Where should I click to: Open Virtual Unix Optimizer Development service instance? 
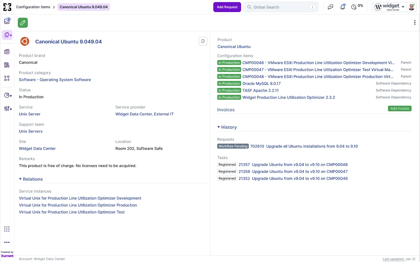pos(80,198)
